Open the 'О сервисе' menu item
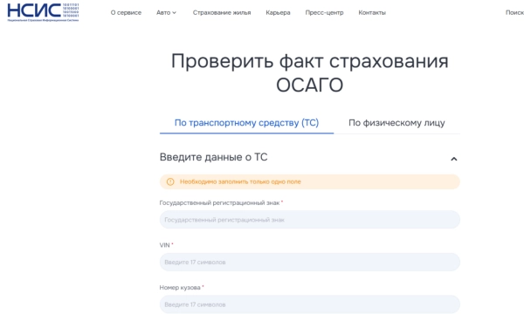The width and height of the screenshot is (524, 314). pyautogui.click(x=126, y=13)
